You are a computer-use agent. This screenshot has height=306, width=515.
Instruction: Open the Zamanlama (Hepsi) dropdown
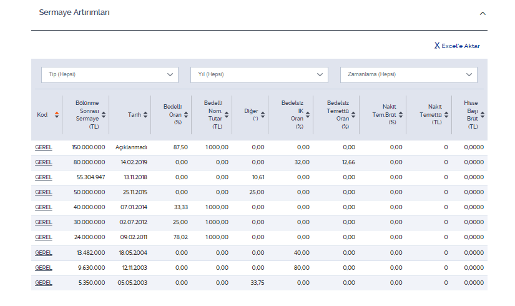[409, 74]
